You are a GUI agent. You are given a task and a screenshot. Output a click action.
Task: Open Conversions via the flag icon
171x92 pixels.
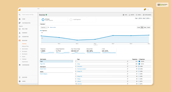point(20,65)
